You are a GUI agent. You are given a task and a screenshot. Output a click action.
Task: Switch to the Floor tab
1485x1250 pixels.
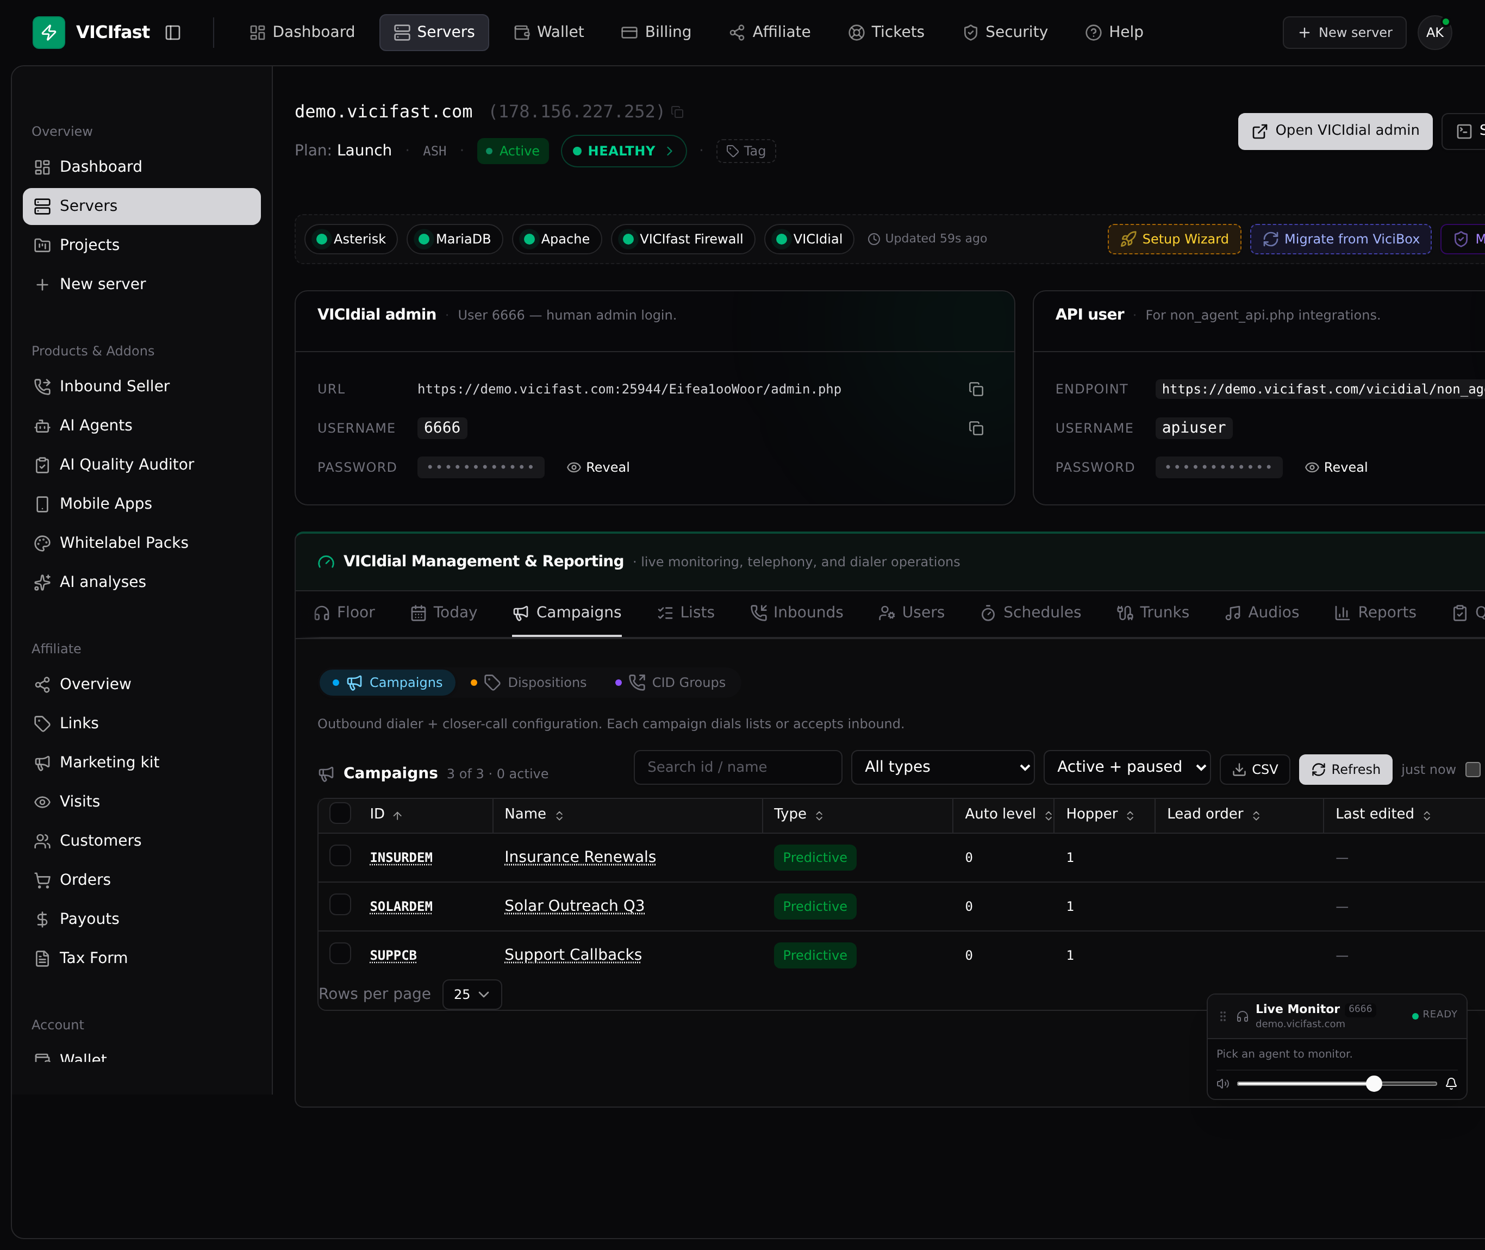tap(345, 612)
